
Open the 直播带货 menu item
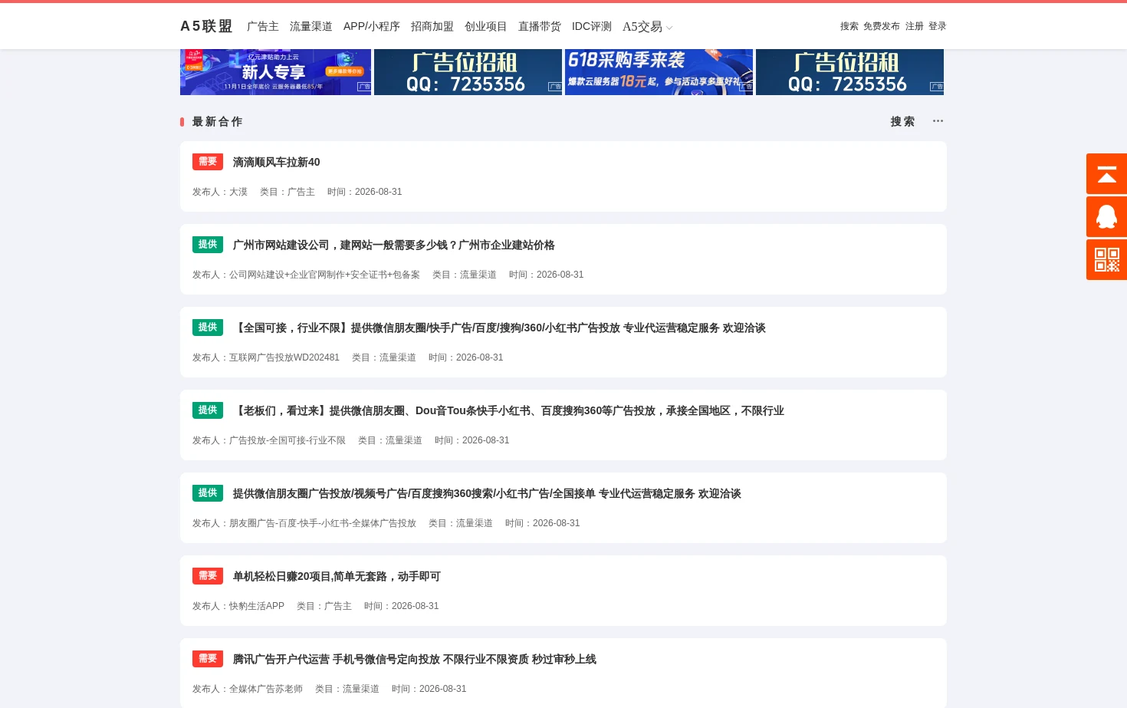(x=540, y=26)
